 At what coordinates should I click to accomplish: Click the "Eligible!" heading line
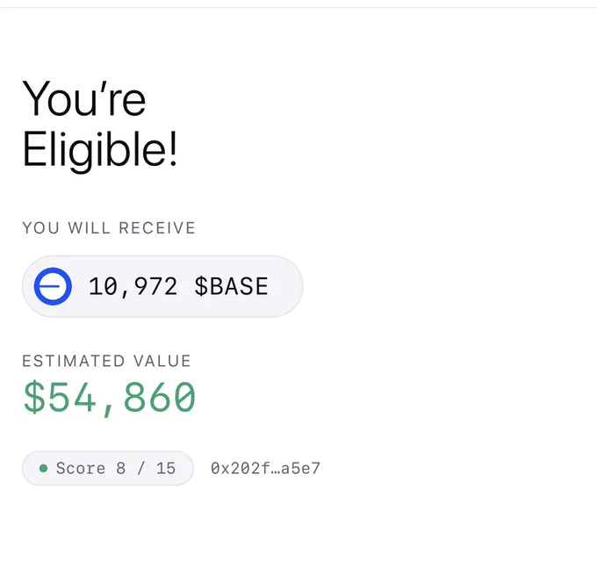[100, 150]
